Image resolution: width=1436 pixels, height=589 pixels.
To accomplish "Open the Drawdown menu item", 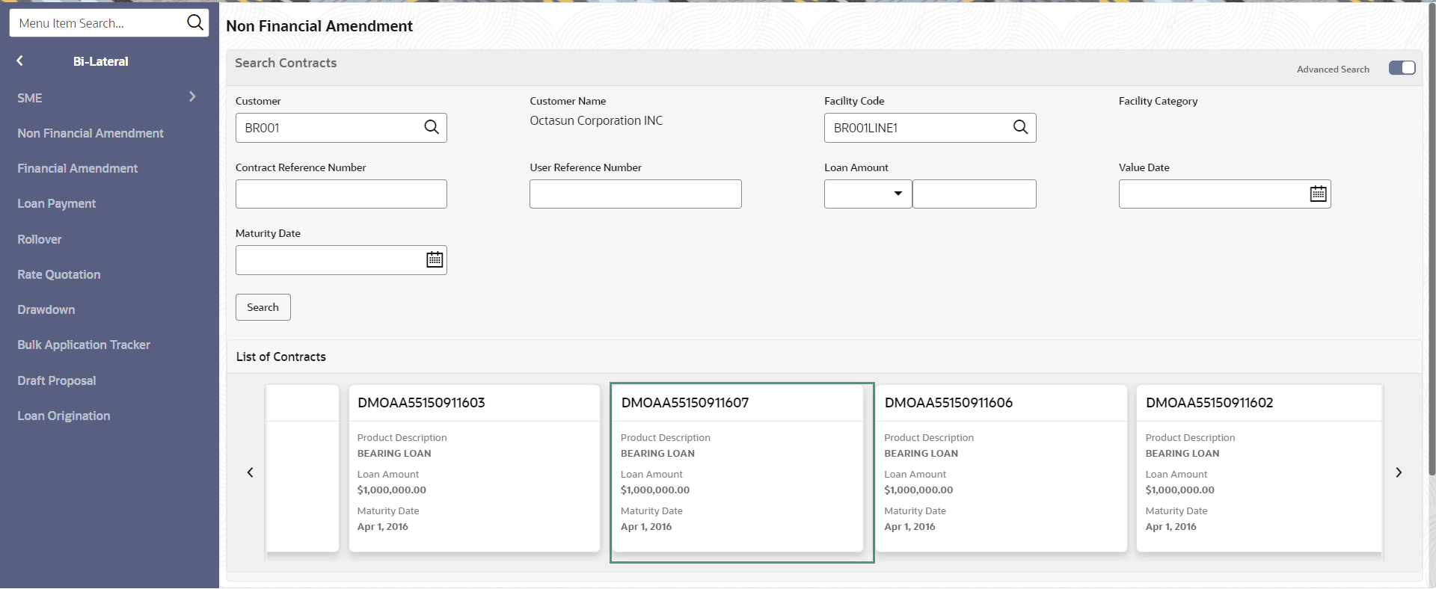I will (x=46, y=309).
